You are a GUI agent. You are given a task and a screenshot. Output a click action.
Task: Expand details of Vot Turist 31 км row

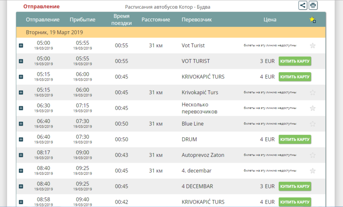click(x=21, y=45)
